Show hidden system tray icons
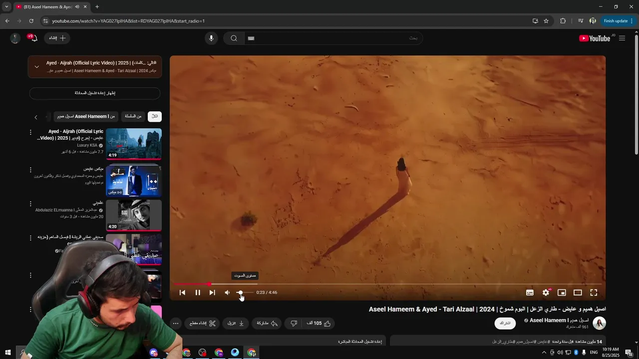 pyautogui.click(x=544, y=353)
